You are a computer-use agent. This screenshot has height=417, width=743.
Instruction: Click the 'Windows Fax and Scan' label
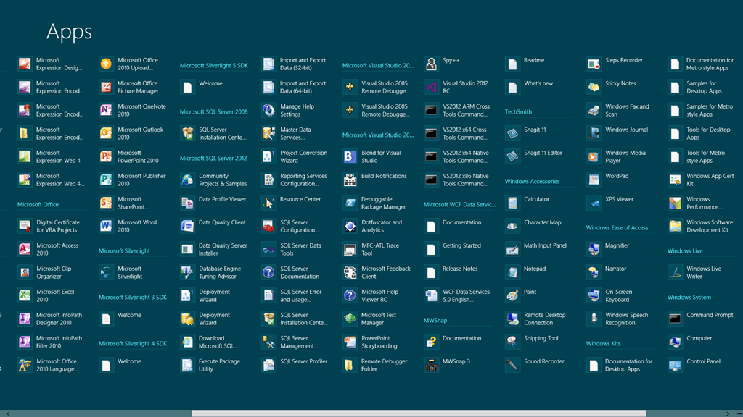(627, 110)
